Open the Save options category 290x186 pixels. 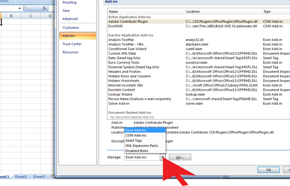pos(66,11)
